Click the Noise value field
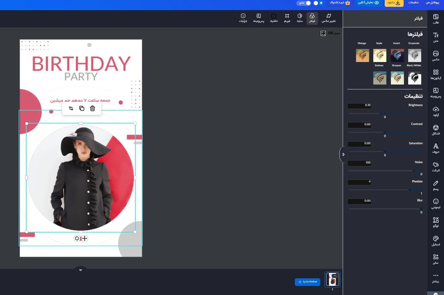 (x=359, y=163)
